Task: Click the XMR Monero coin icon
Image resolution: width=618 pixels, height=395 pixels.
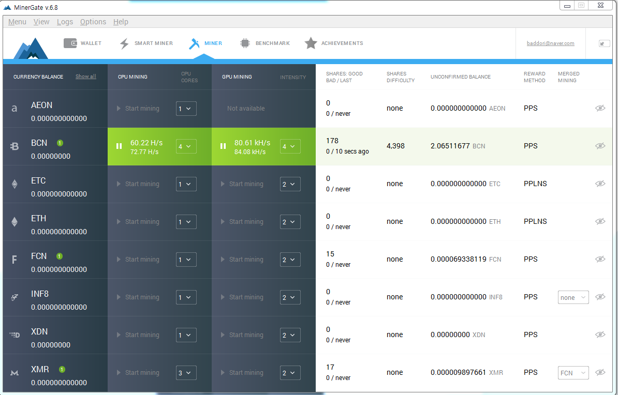Action: click(14, 373)
